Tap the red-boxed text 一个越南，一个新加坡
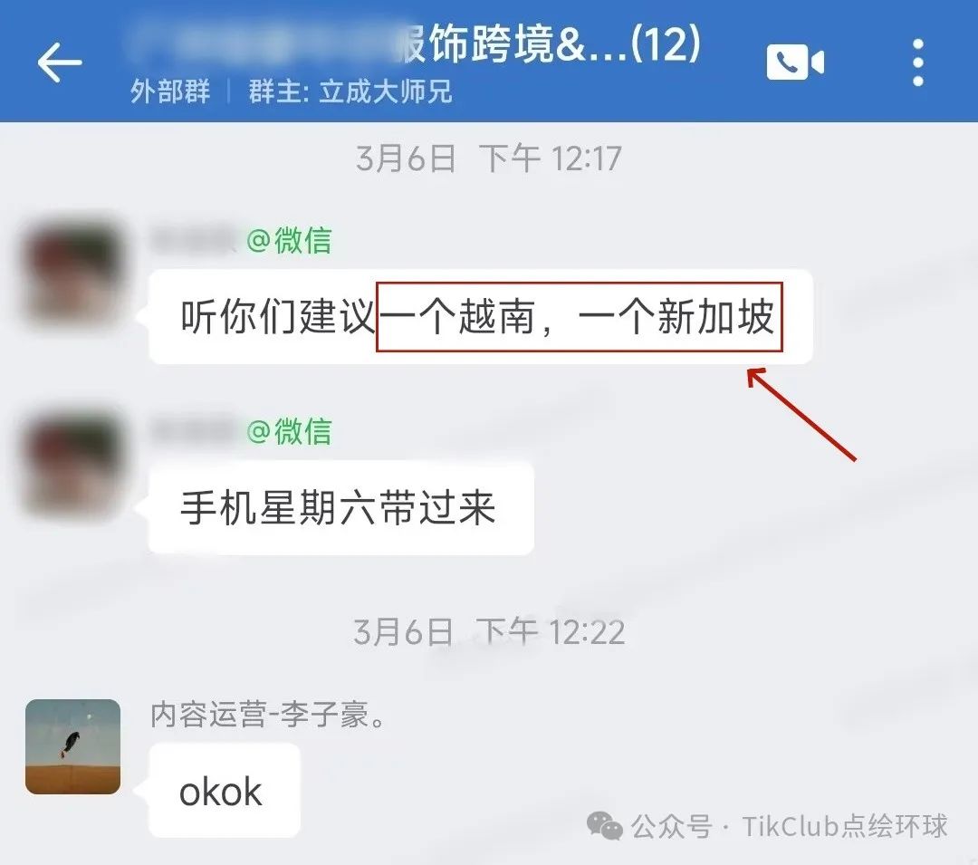 (579, 317)
